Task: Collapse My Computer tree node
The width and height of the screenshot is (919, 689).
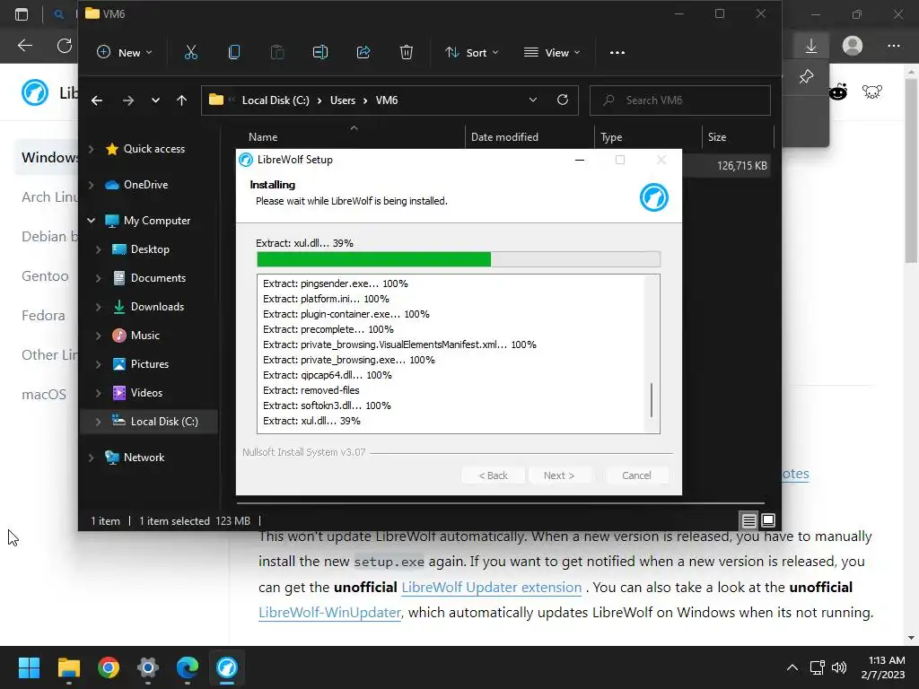Action: point(91,221)
